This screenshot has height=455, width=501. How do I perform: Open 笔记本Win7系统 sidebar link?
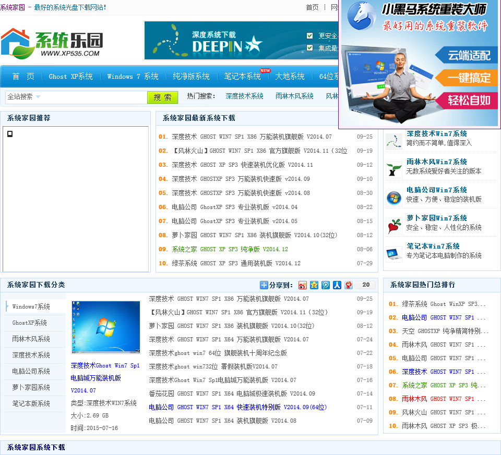433,246
